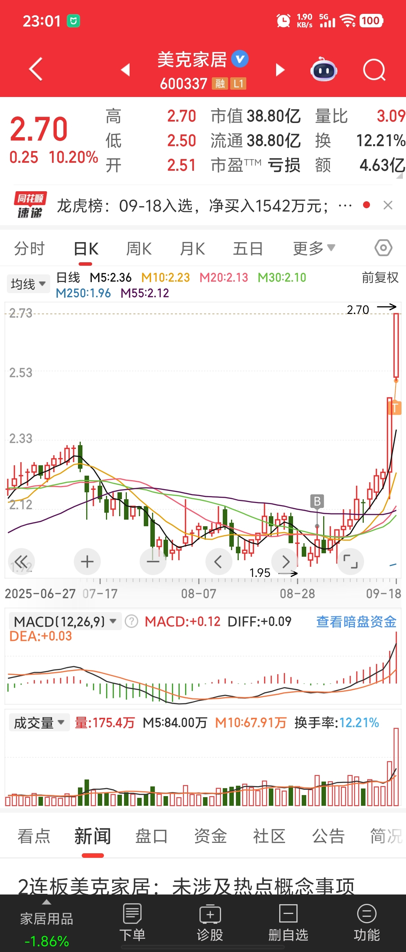The height and width of the screenshot is (952, 406).
Task: Open the 查看暗盘资金 link
Action: pos(356,622)
